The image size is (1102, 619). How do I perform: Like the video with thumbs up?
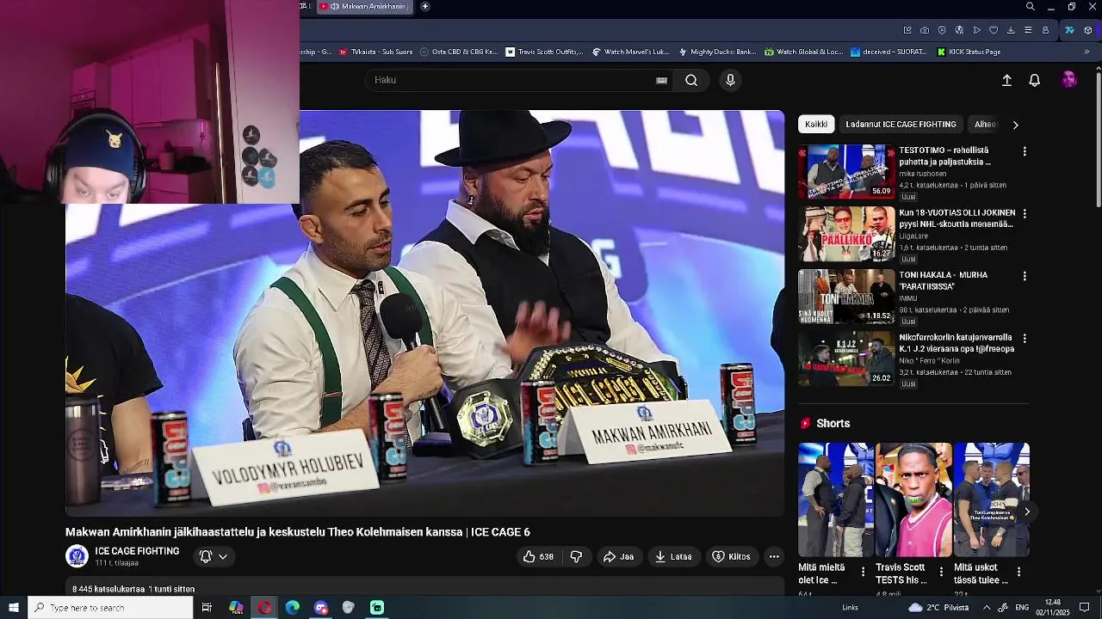[537, 556]
